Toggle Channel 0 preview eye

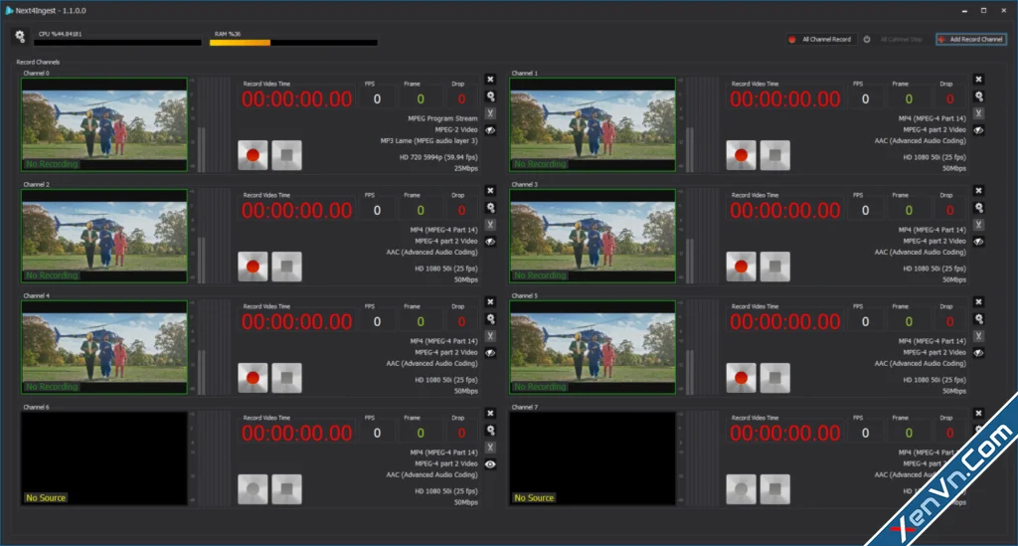click(490, 130)
